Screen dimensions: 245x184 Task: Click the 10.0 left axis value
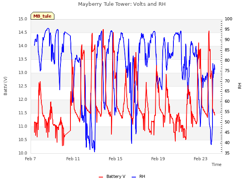pyautogui.click(x=23, y=153)
